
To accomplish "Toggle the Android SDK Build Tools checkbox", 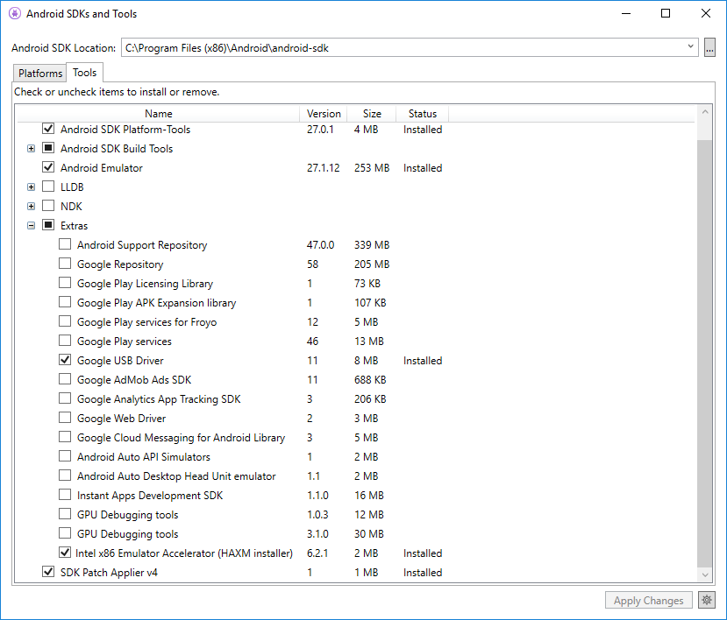I will (48, 148).
